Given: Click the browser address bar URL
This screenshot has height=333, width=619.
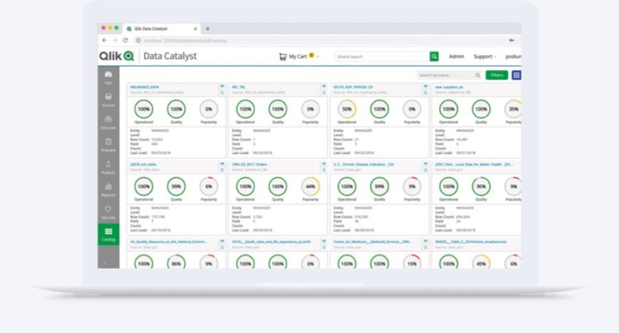Looking at the screenshot, I should [x=185, y=41].
